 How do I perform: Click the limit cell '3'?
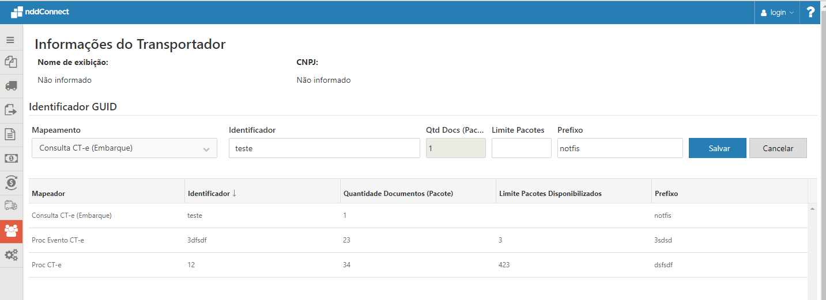point(500,240)
